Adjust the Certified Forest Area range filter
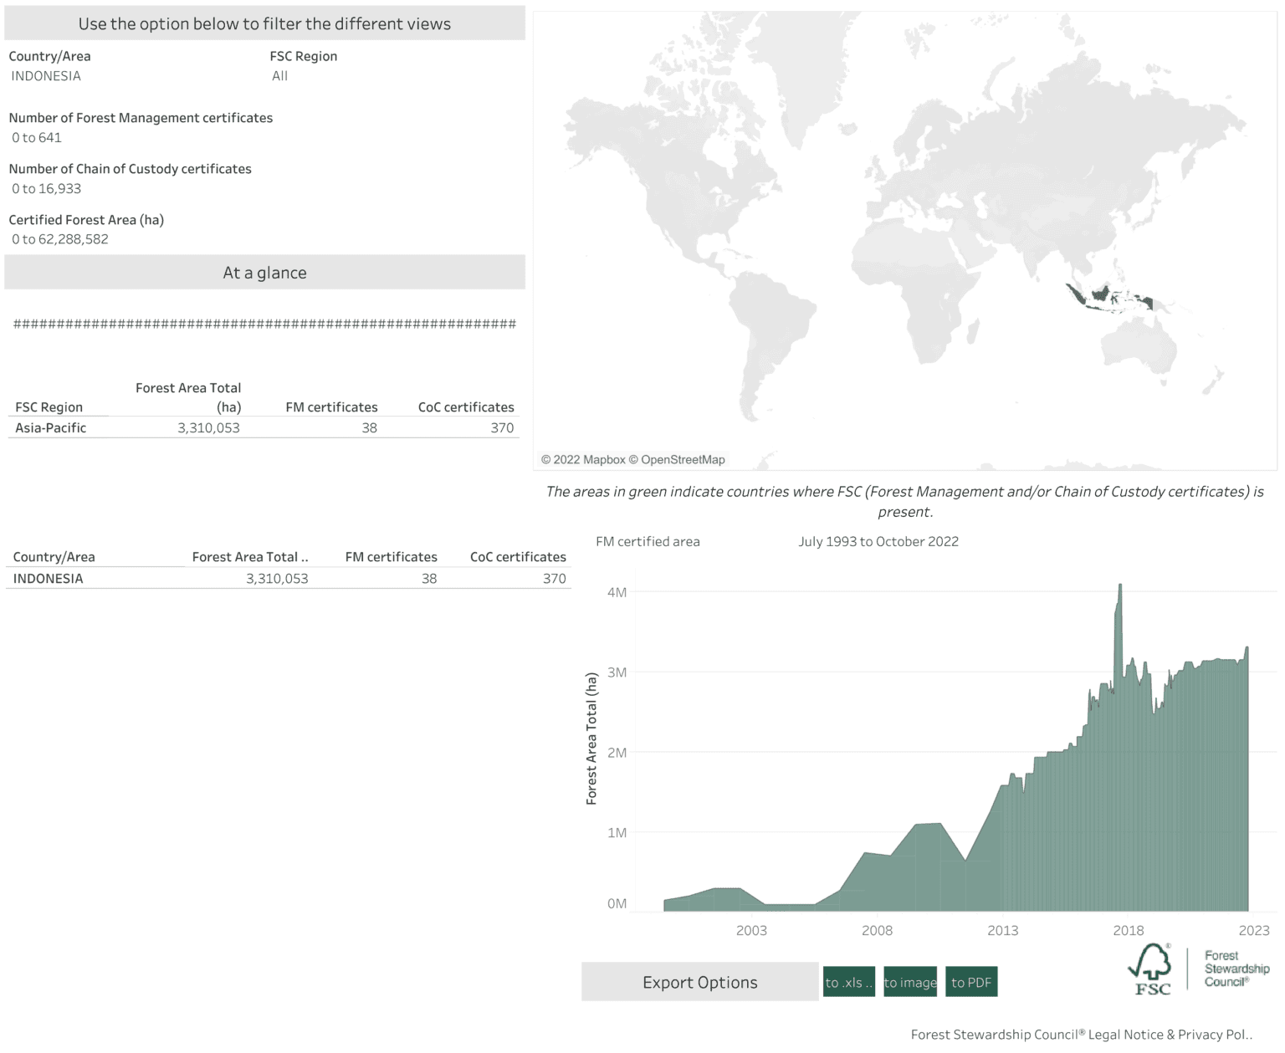The image size is (1285, 1053). (x=60, y=239)
